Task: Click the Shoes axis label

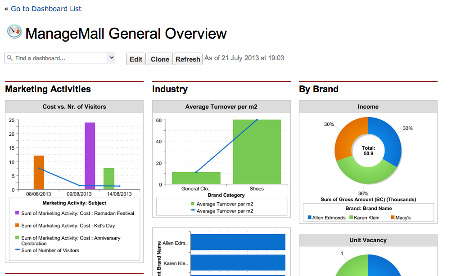Action: click(257, 189)
